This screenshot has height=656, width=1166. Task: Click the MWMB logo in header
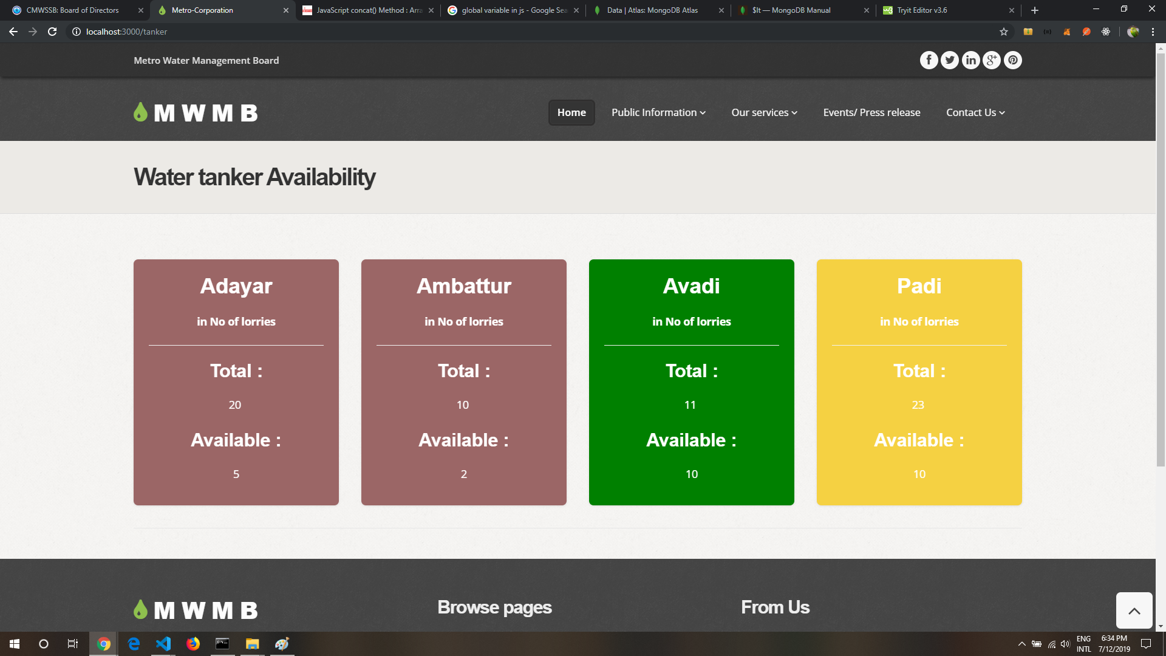(196, 112)
